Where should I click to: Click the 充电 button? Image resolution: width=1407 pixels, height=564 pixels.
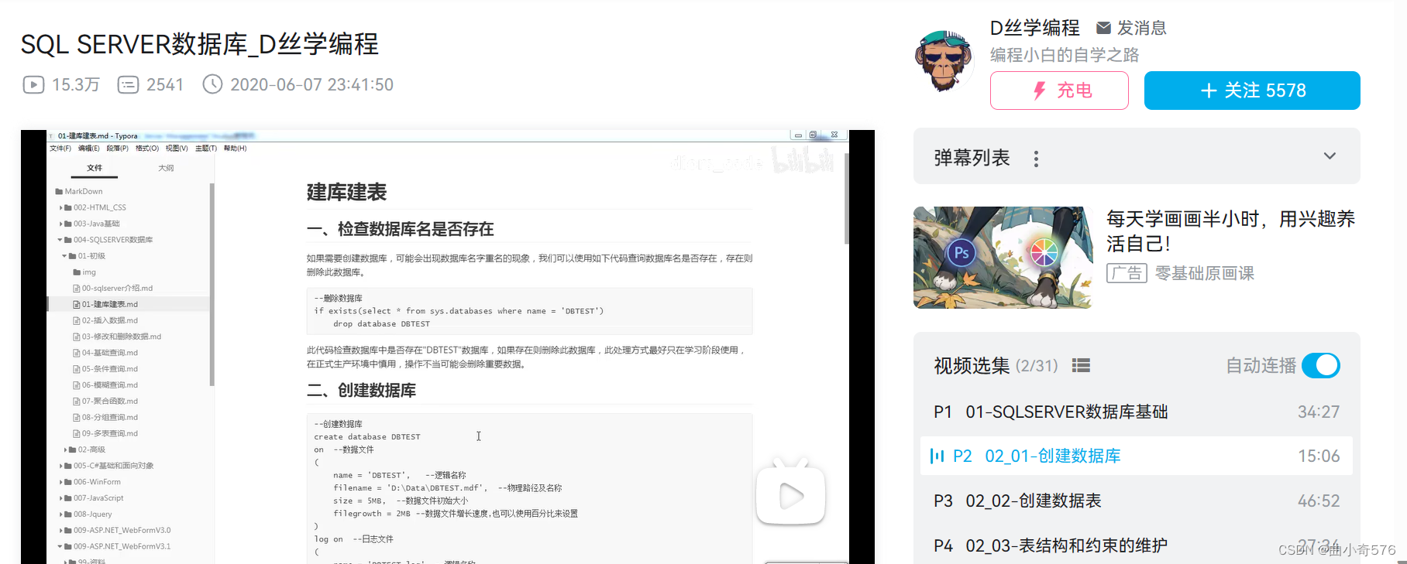click(1059, 91)
